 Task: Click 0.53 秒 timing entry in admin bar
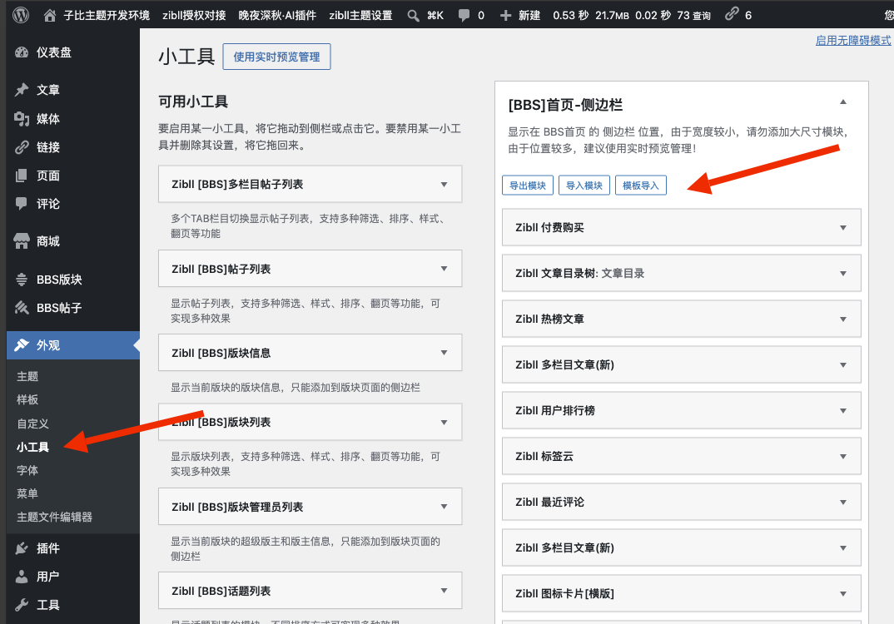pos(571,15)
